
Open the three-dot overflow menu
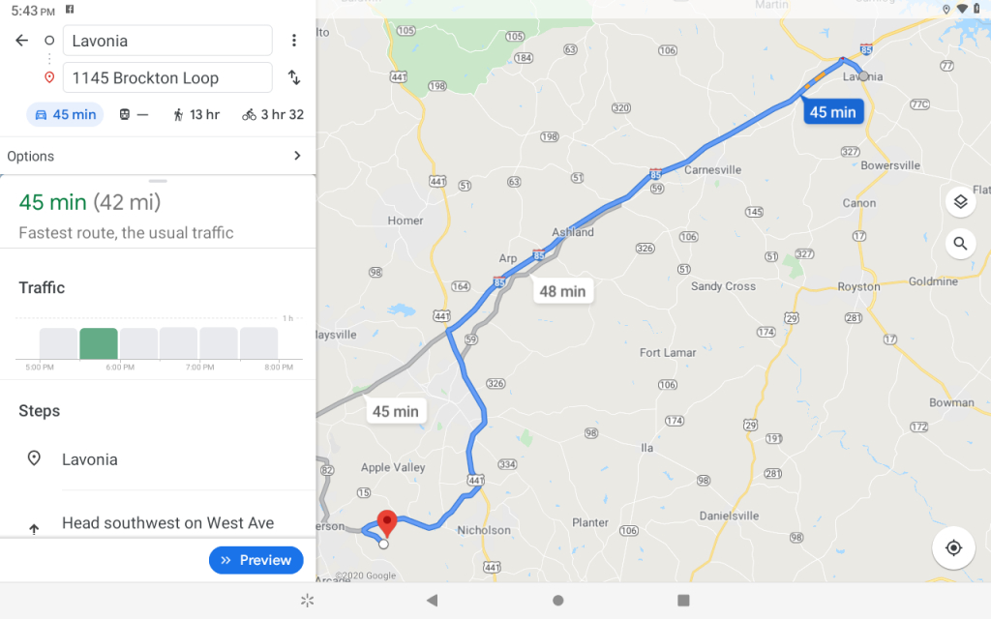click(x=294, y=41)
